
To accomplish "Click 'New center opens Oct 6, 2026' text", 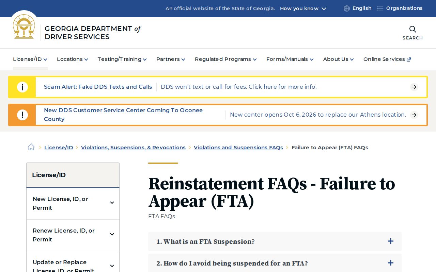I will pyautogui.click(x=318, y=115).
